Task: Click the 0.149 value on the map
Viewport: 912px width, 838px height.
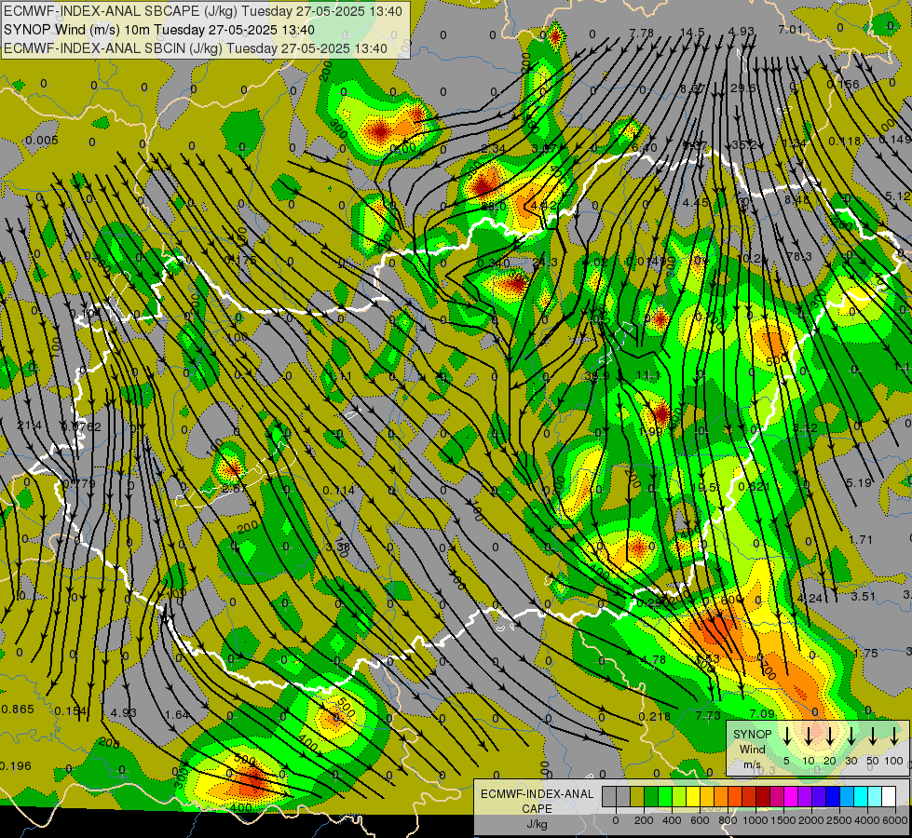Action: click(894, 139)
